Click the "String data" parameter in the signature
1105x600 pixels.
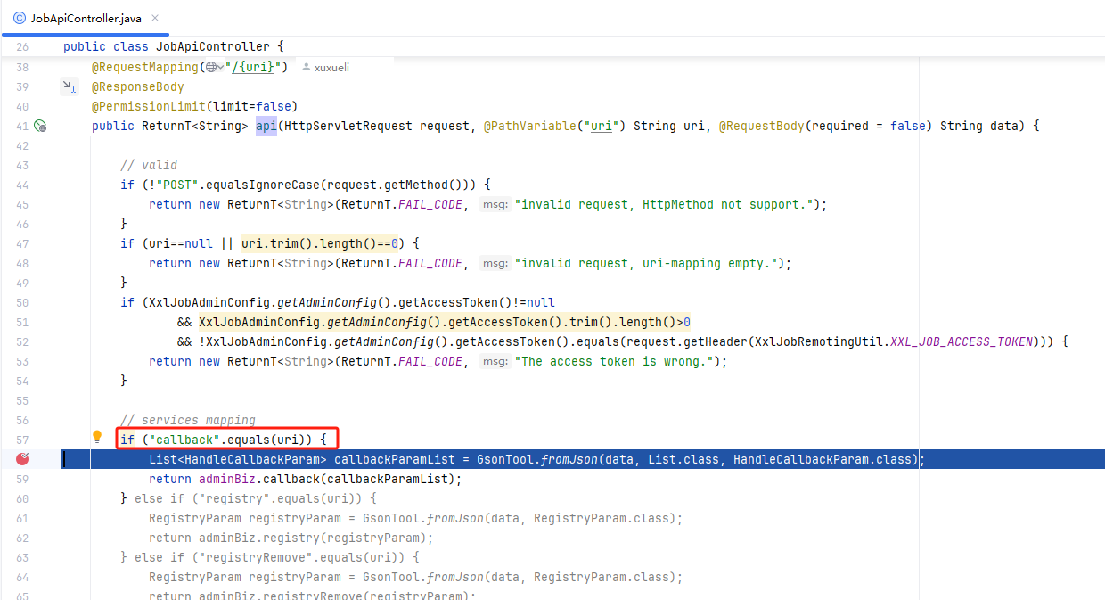(x=979, y=127)
